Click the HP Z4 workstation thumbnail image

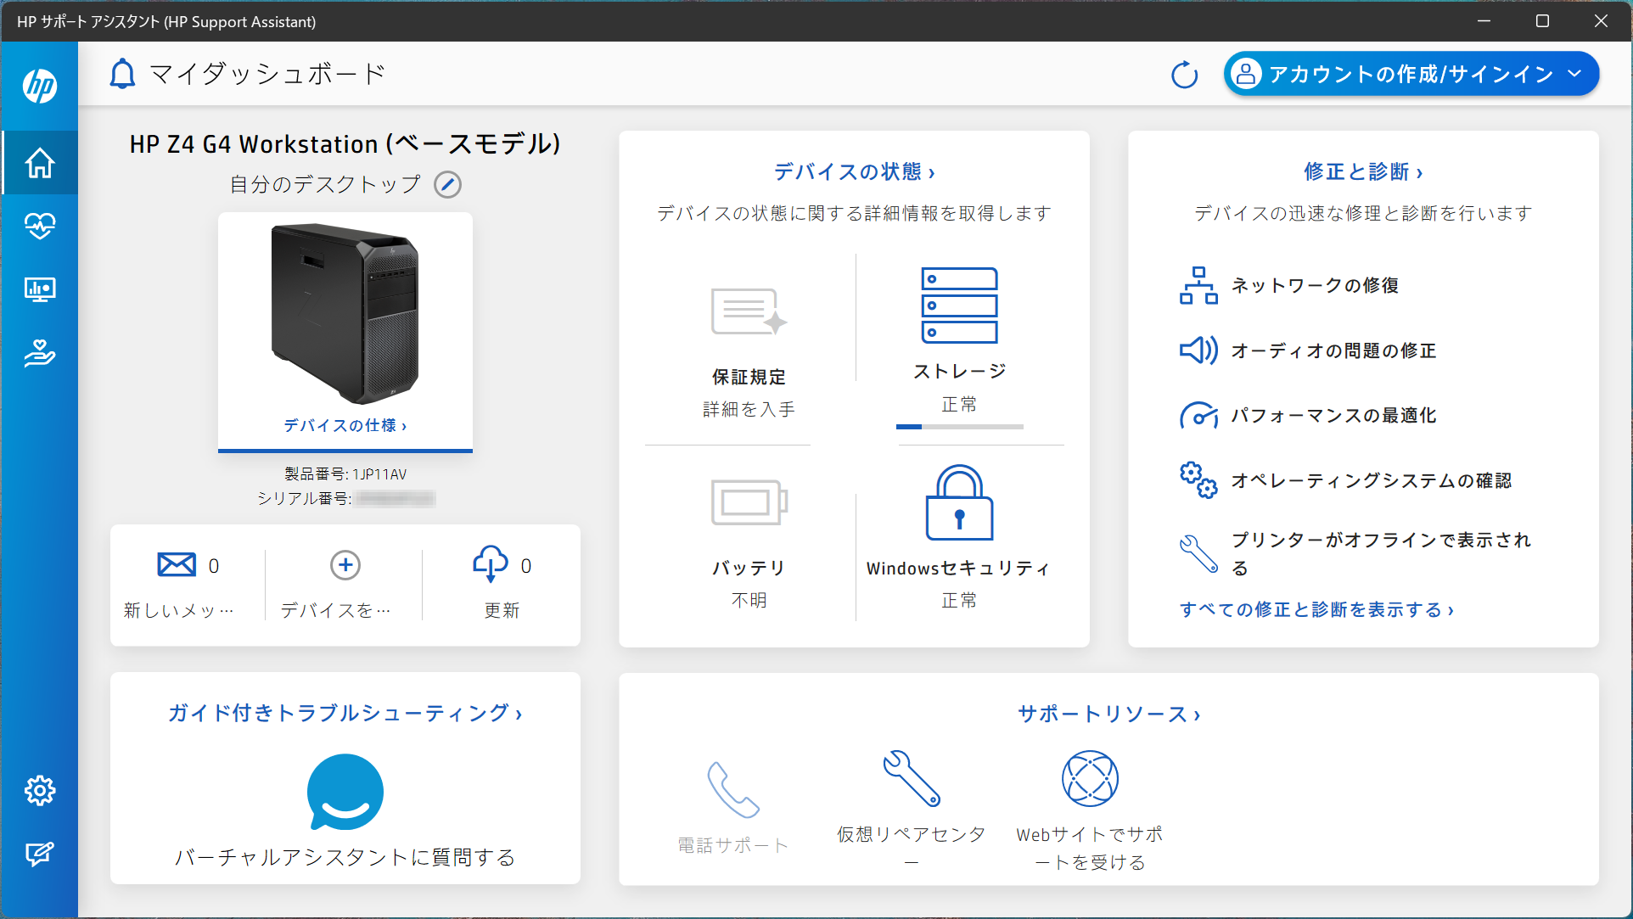click(345, 314)
